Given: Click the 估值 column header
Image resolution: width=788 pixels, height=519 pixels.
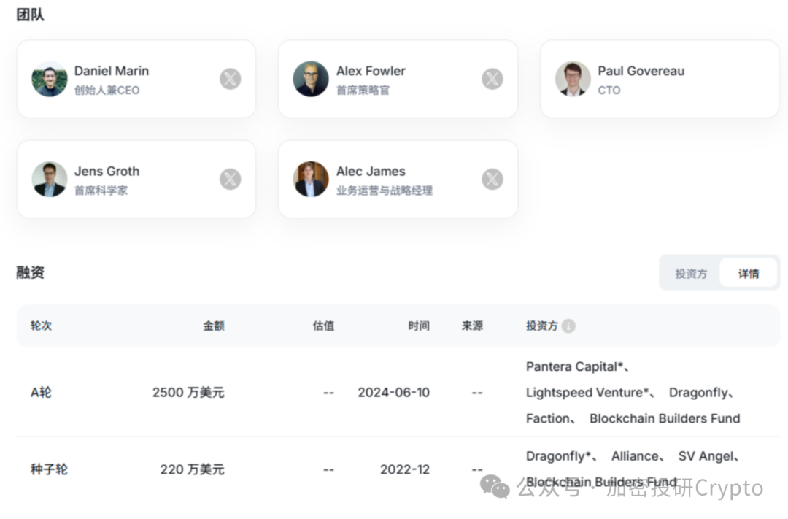Looking at the screenshot, I should pyautogui.click(x=324, y=326).
